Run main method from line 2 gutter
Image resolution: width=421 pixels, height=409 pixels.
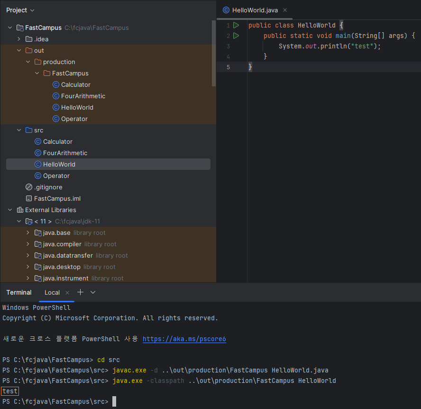pyautogui.click(x=236, y=36)
